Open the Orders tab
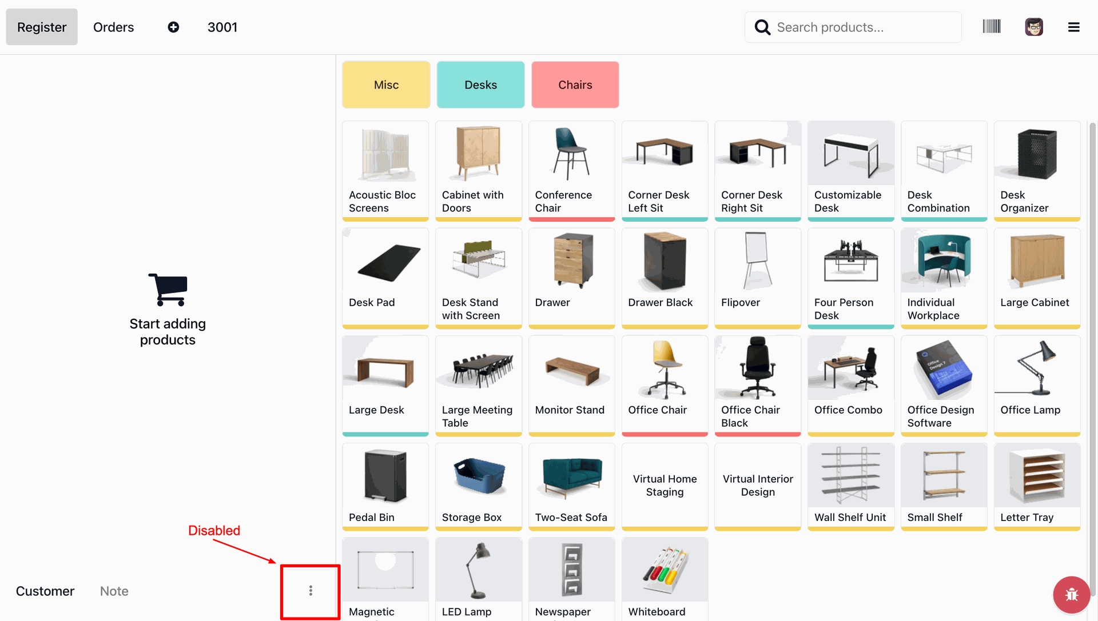The height and width of the screenshot is (621, 1098). coord(113,27)
